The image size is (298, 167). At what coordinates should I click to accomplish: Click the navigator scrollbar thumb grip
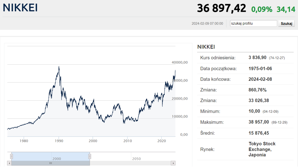point(51,163)
